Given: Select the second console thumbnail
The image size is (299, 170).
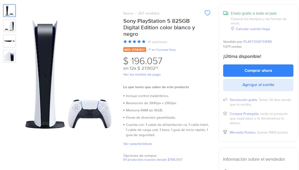Looking at the screenshot, I should (9, 25).
